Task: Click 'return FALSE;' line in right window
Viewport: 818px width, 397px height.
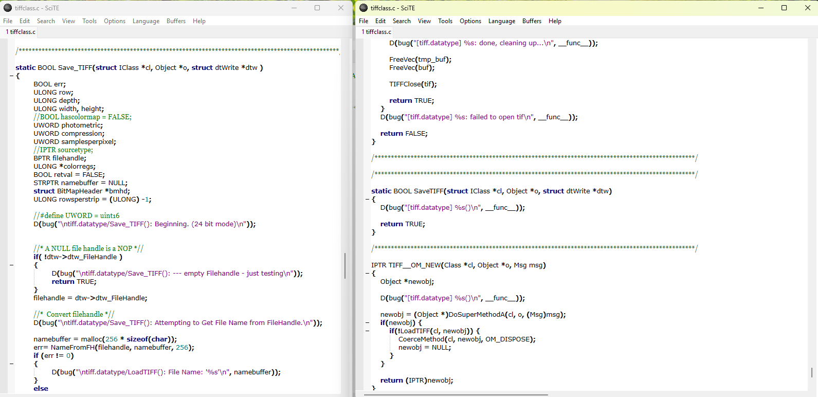Action: (x=404, y=133)
